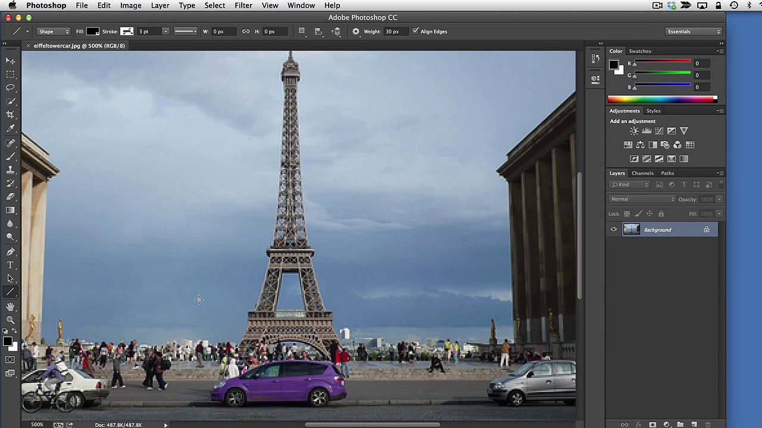Toggle lock transparent pixels
The height and width of the screenshot is (428, 762).
627,214
